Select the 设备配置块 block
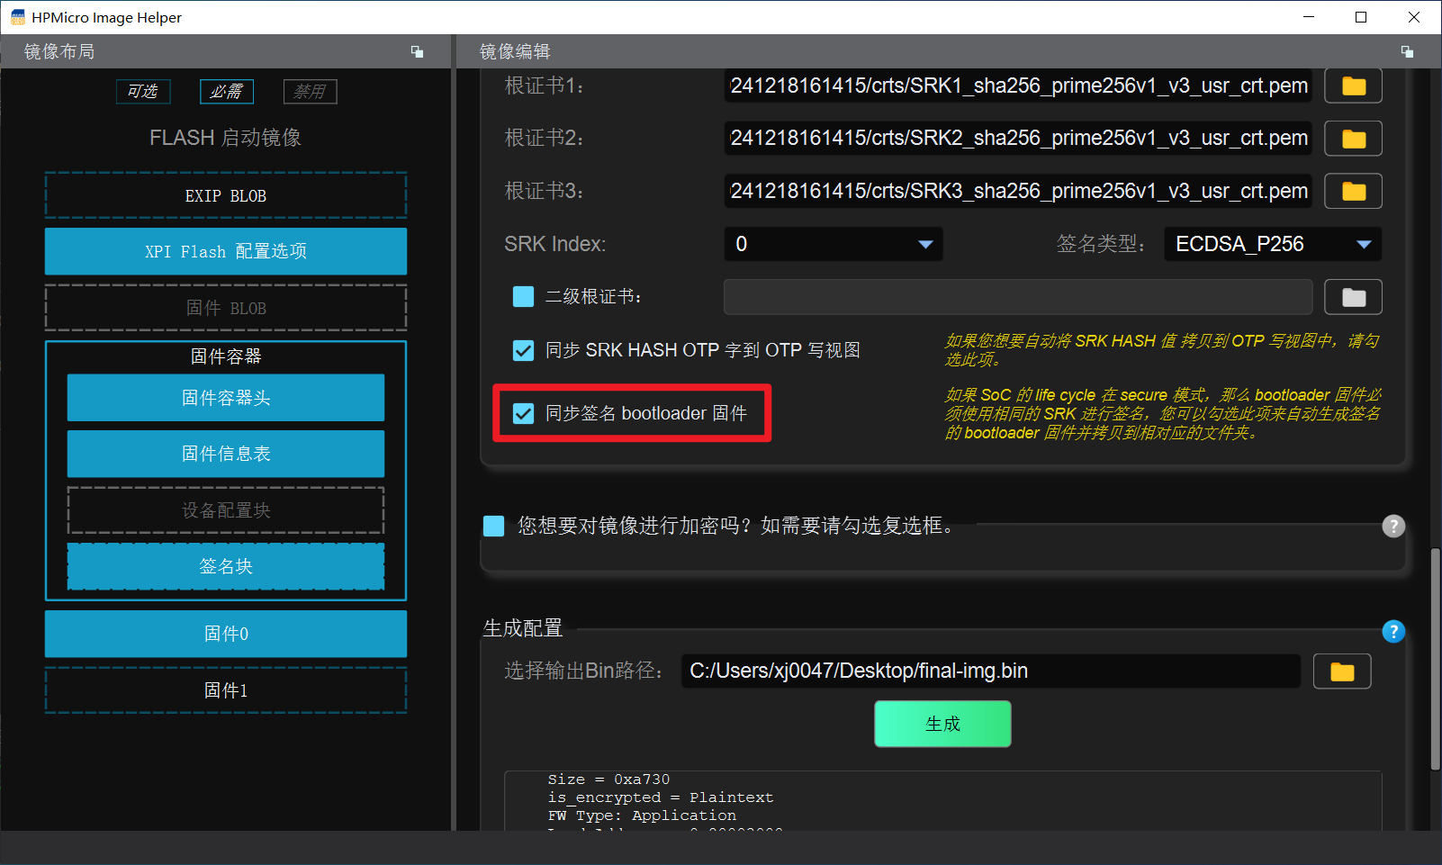 click(x=226, y=510)
